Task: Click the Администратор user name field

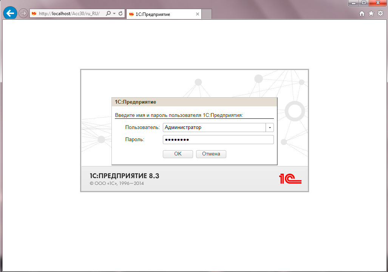Action: (214, 128)
